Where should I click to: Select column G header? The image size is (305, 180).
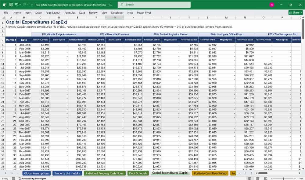(x=115, y=17)
